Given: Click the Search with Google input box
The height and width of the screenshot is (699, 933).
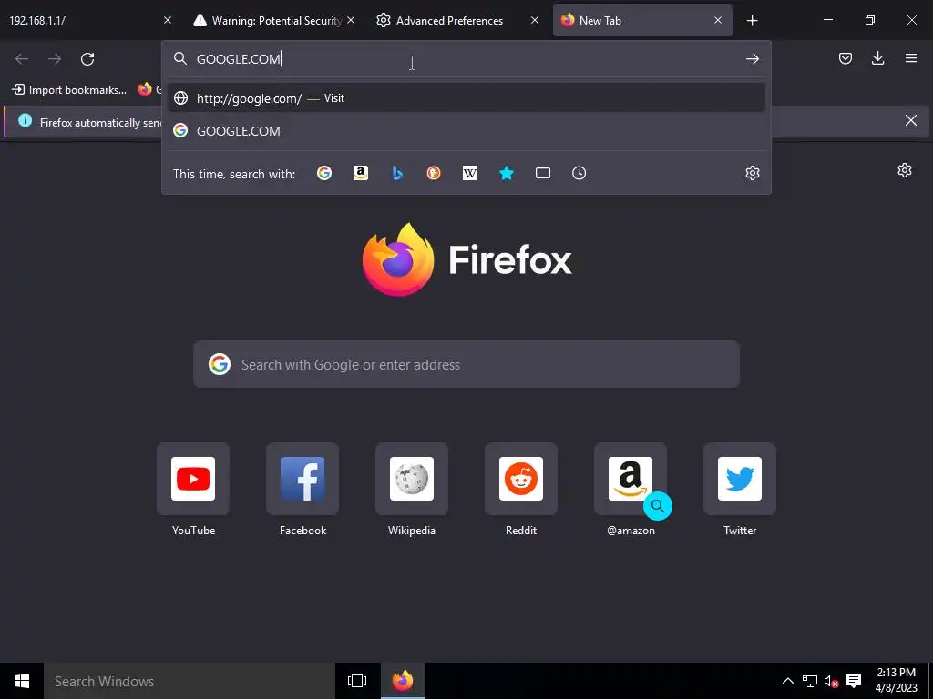Looking at the screenshot, I should coord(466,364).
